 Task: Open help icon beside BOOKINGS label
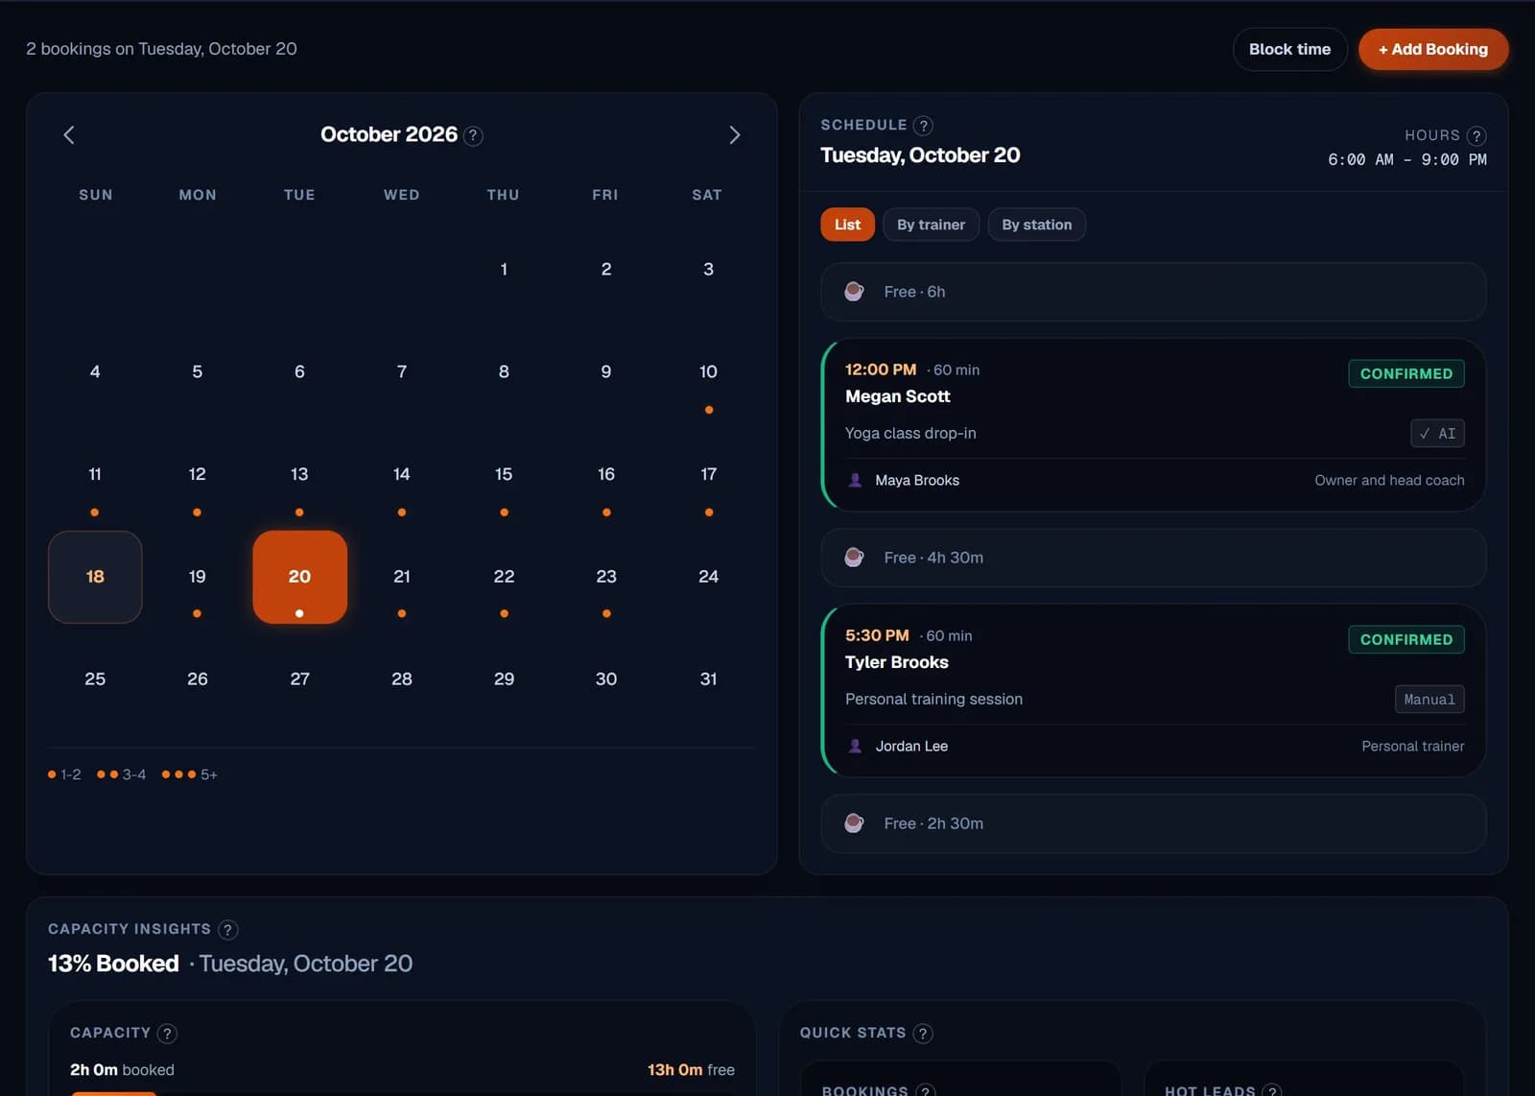[x=925, y=1091]
